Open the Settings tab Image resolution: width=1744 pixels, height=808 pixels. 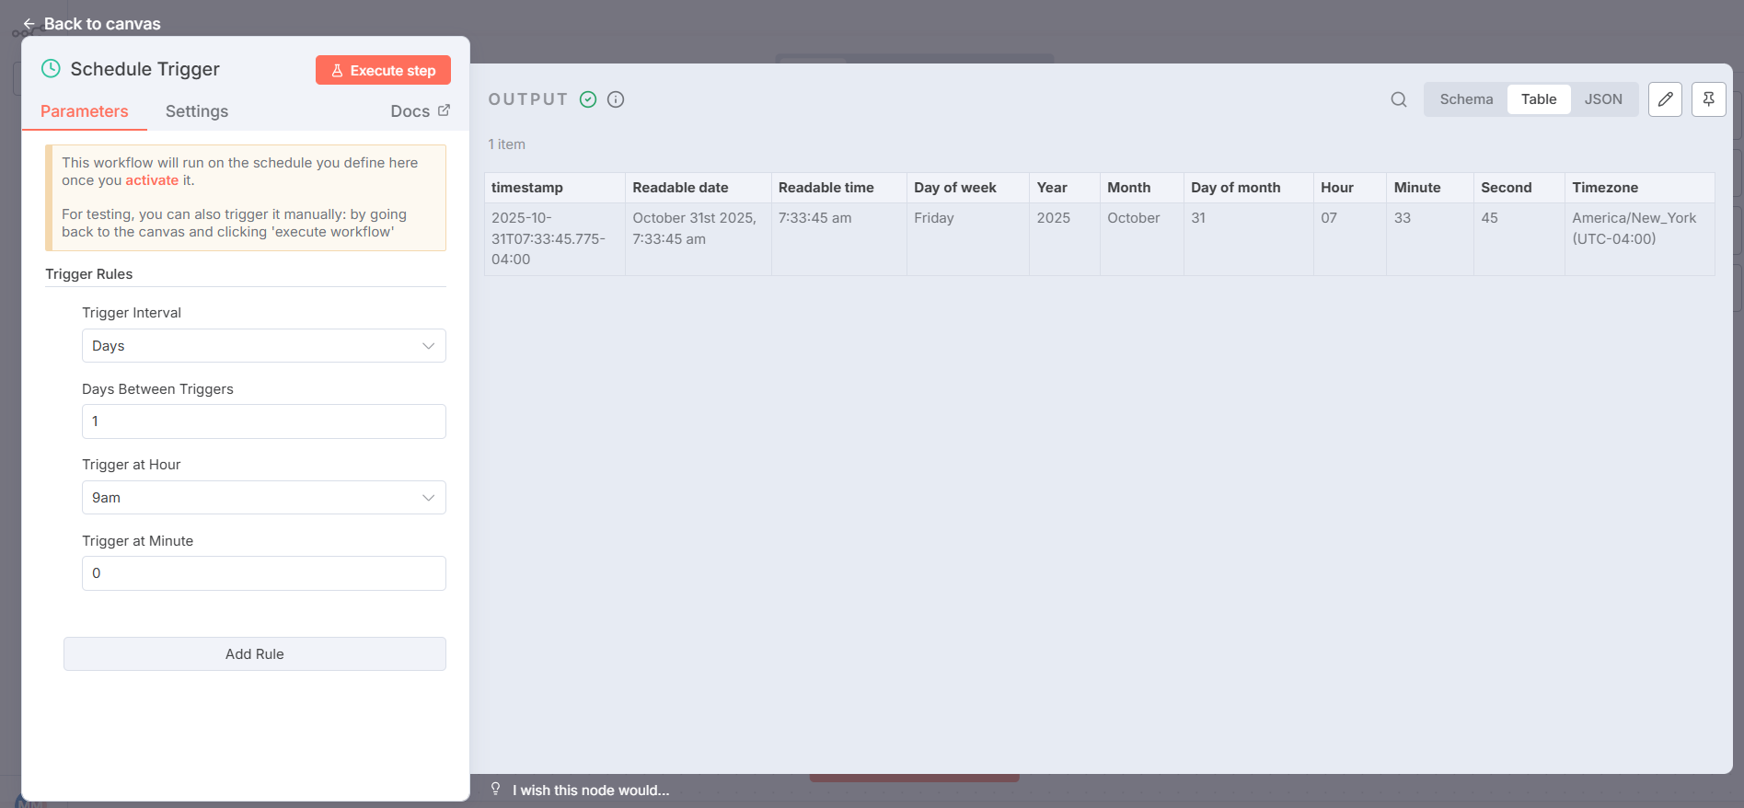tap(196, 111)
